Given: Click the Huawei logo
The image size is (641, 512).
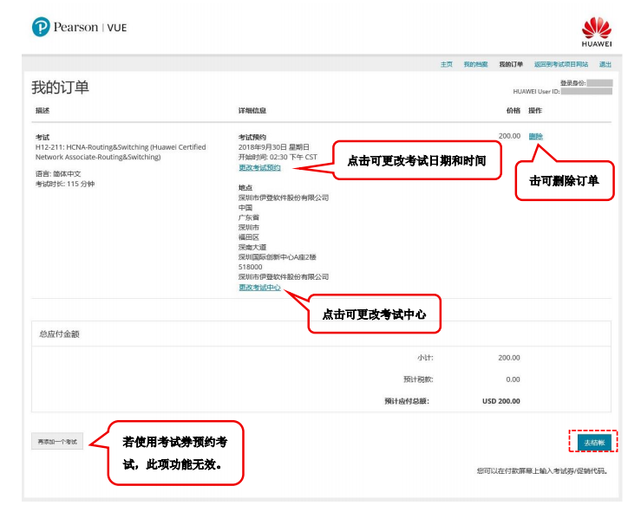Looking at the screenshot, I should [x=596, y=32].
